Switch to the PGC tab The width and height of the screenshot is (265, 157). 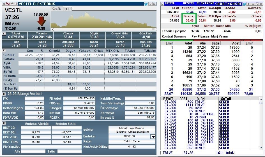point(67,9)
